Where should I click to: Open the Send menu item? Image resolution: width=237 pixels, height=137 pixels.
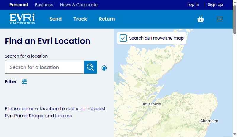pos(55,19)
